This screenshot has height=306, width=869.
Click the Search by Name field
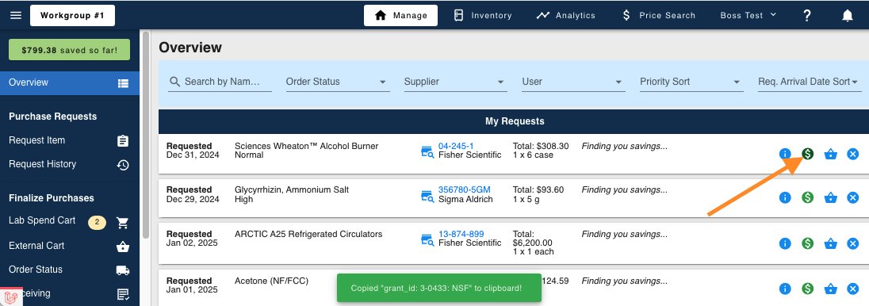(x=220, y=82)
